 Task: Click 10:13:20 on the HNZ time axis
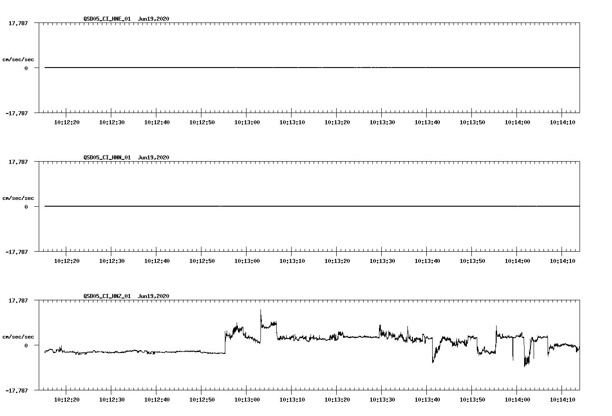click(337, 400)
